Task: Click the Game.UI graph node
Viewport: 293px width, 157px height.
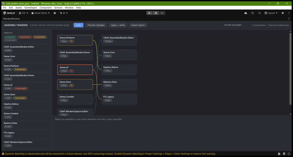Action: coord(75,70)
